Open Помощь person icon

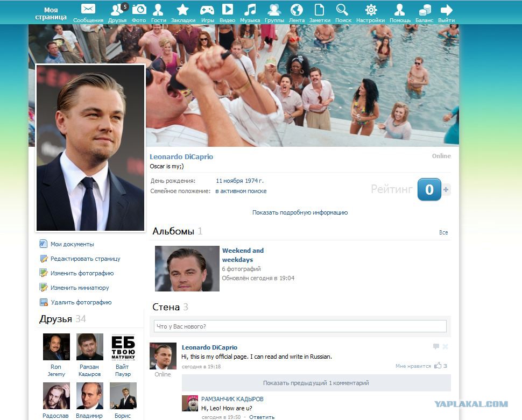click(x=399, y=9)
